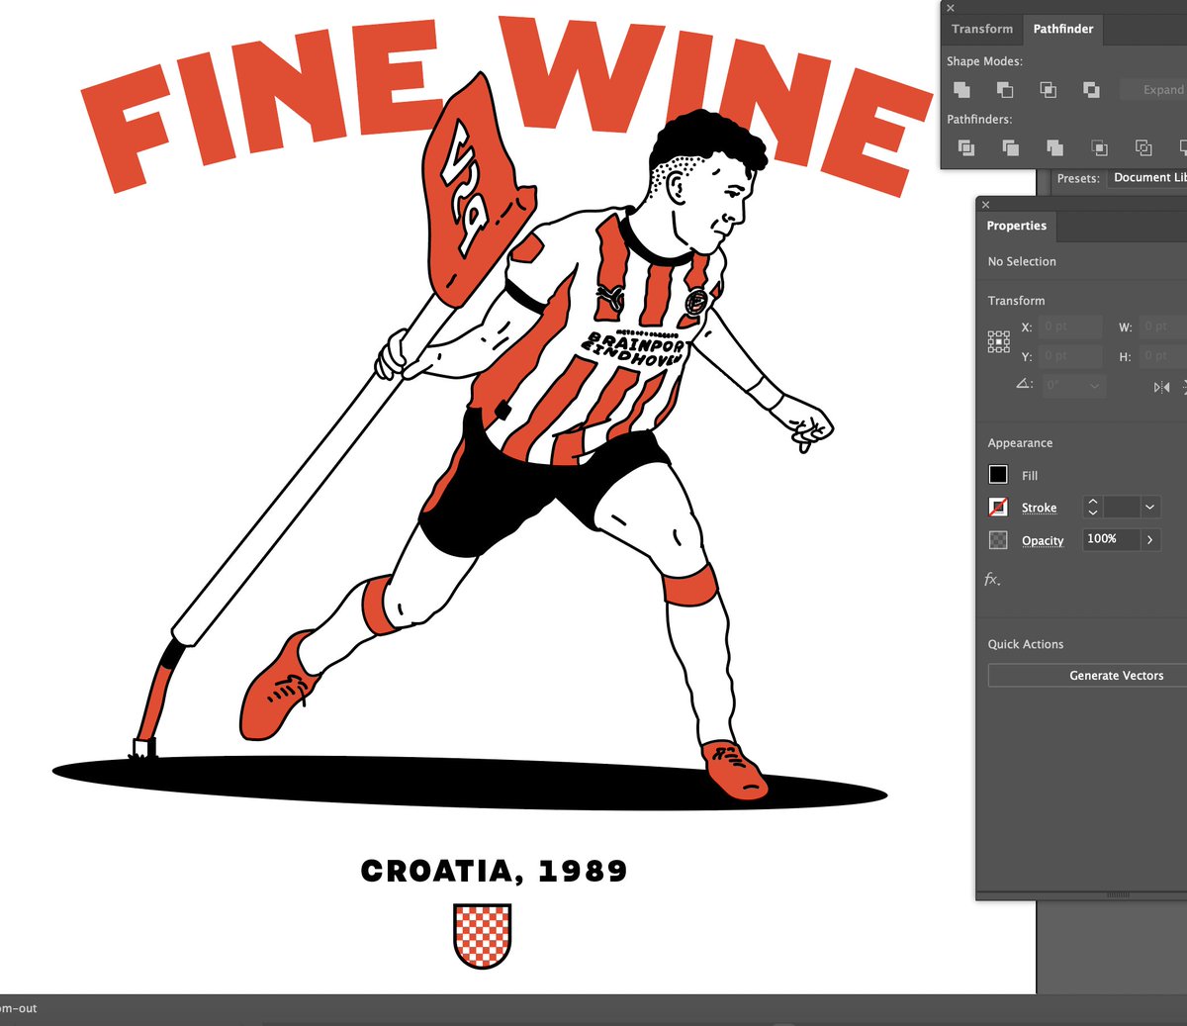Click the Pathfinders label

point(979,120)
